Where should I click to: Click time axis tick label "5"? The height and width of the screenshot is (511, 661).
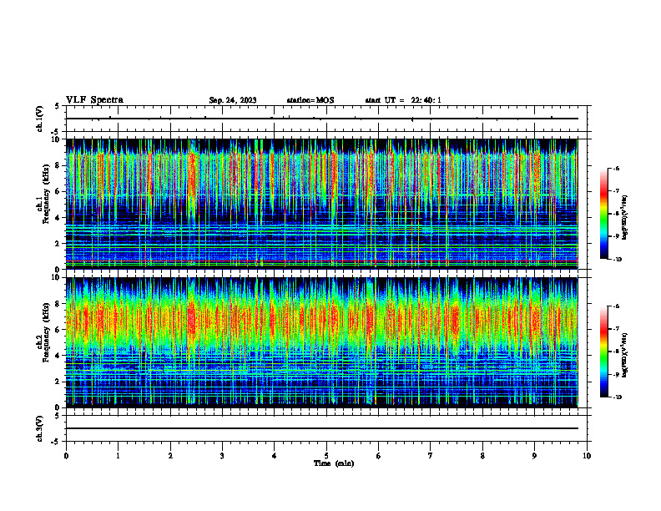[x=326, y=456]
